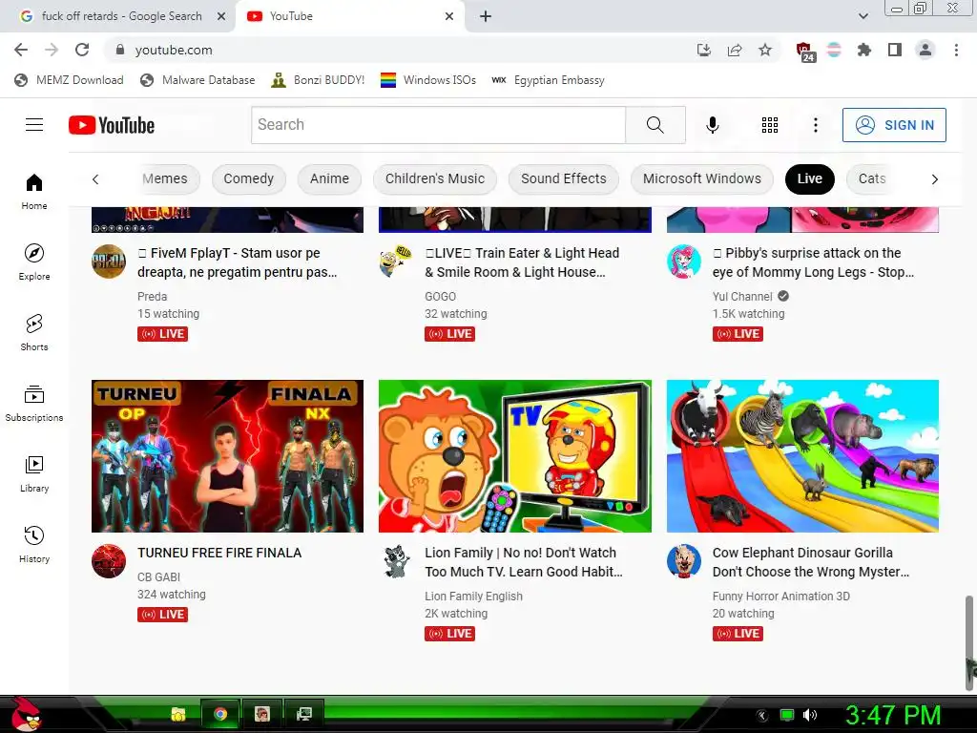Go forward in browser
This screenshot has width=977, height=733.
coord(52,50)
